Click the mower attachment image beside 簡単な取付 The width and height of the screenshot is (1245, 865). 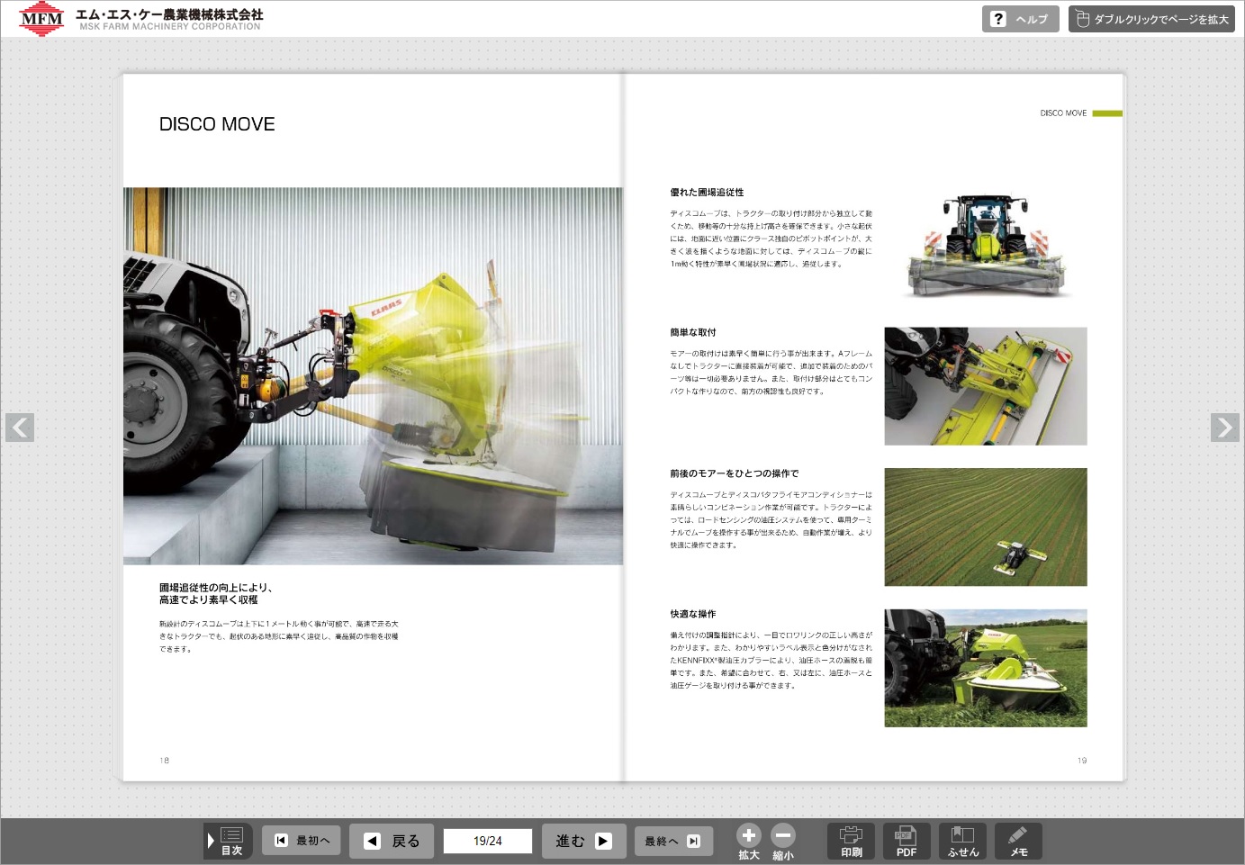coord(986,386)
